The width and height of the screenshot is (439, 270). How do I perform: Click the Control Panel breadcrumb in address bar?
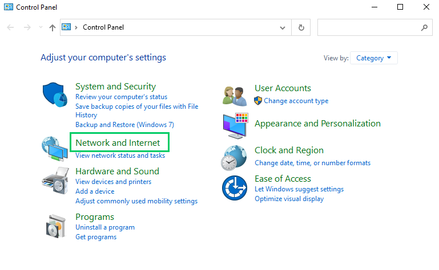click(103, 27)
